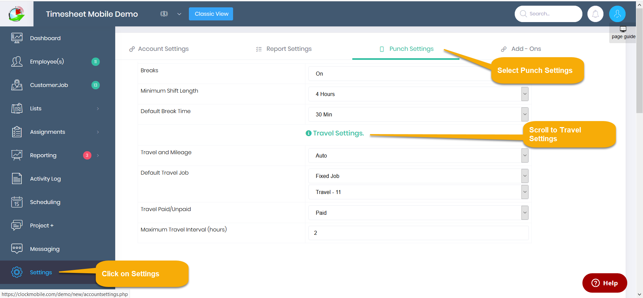Click the Project + chat icon
Viewport: 643px width, 298px height.
[17, 225]
